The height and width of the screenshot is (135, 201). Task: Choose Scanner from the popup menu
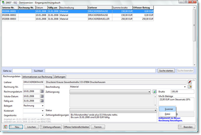[x=167, y=109]
